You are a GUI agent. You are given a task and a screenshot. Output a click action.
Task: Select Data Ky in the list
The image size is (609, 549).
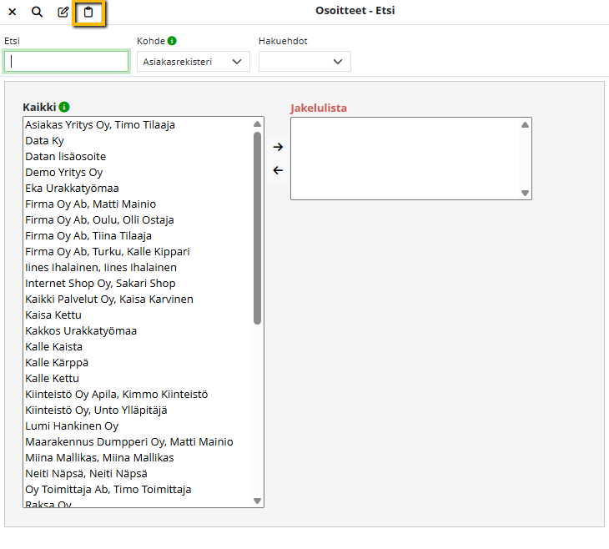(44, 140)
